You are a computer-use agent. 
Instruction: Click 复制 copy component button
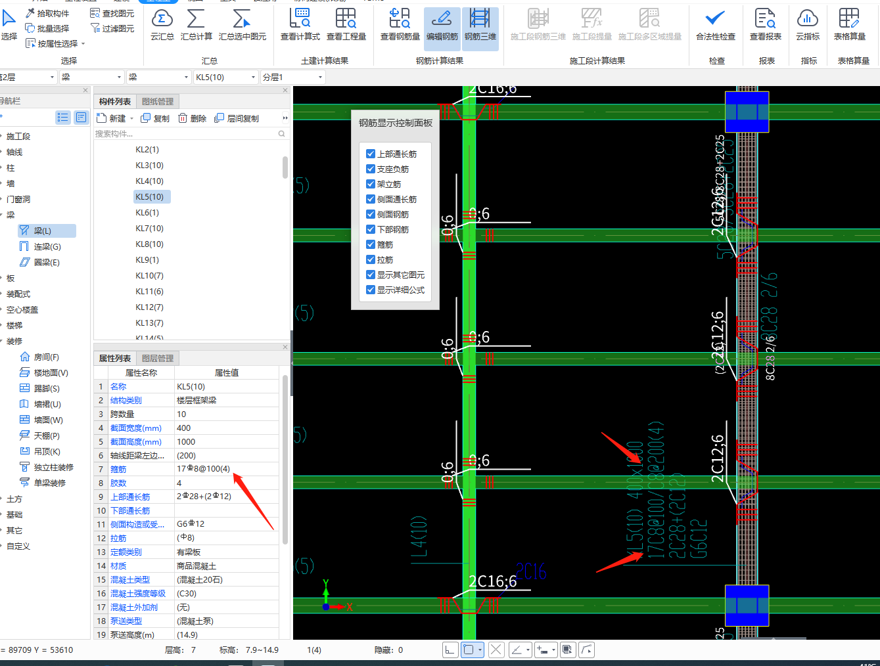click(x=155, y=118)
